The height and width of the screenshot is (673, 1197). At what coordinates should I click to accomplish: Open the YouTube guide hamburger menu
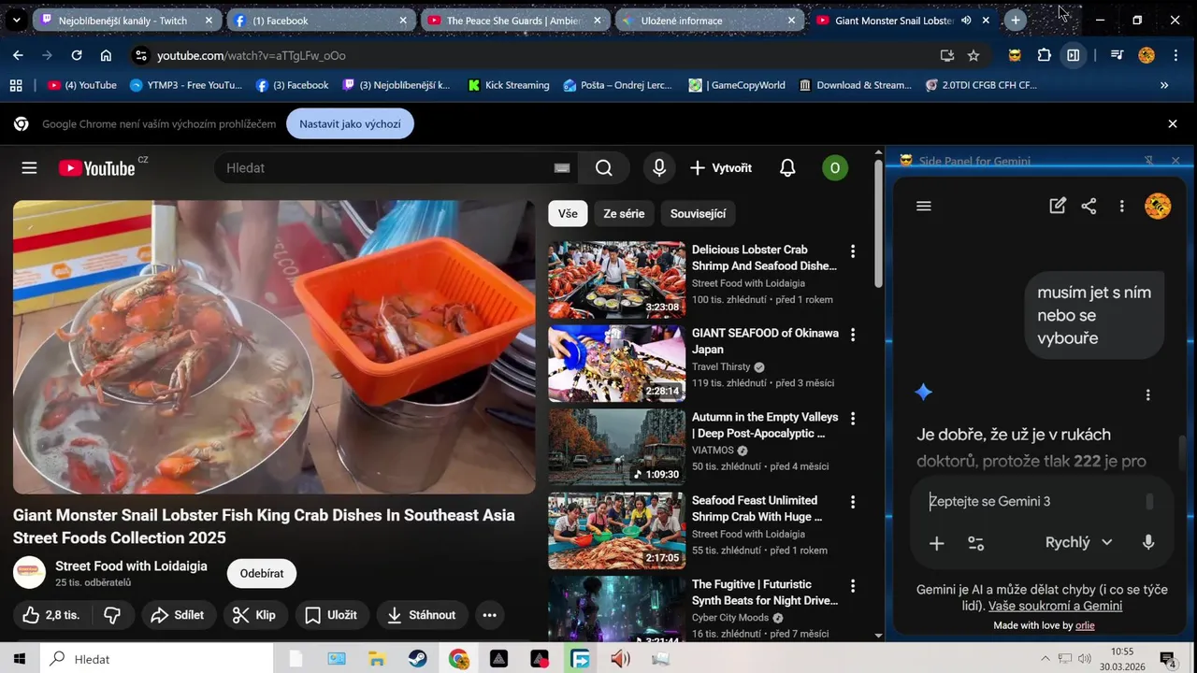click(29, 168)
